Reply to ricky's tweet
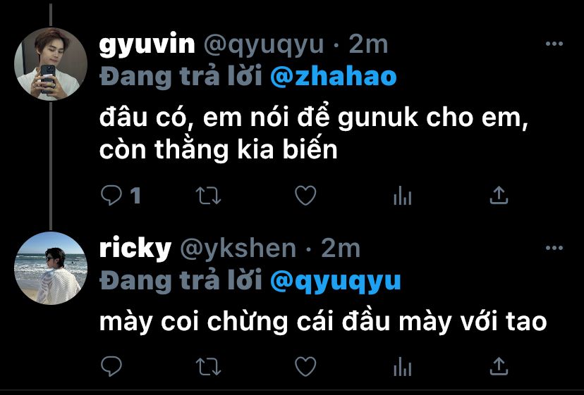 pos(111,366)
